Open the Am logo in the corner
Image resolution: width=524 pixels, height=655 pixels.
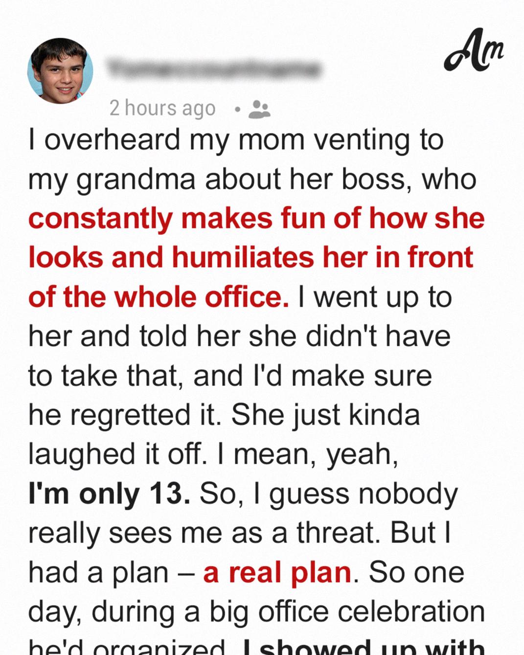(x=474, y=50)
